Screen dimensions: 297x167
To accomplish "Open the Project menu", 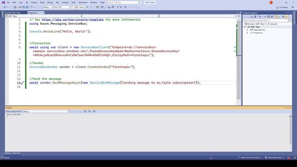I will [34, 2].
